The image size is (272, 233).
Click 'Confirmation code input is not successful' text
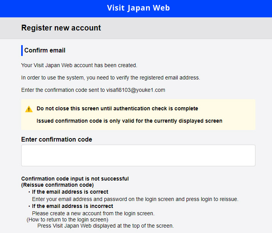point(75,179)
